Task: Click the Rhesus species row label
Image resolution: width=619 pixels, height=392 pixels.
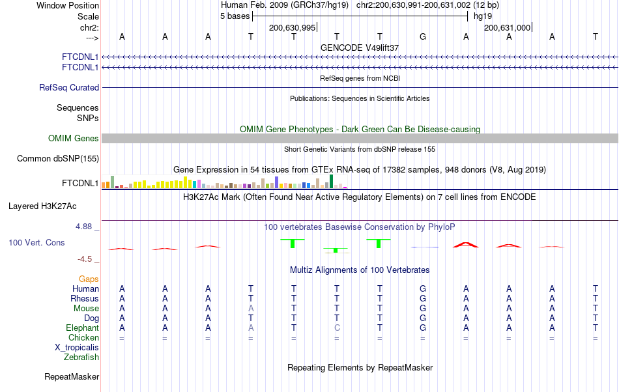Action: 85,298
